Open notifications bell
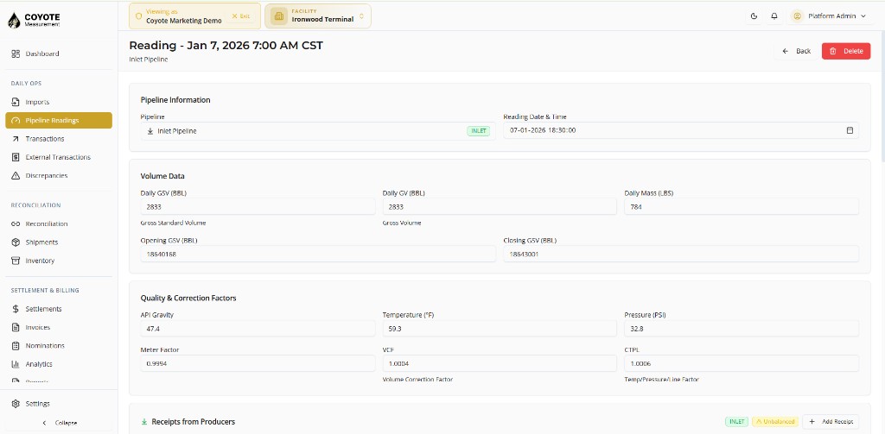 pyautogui.click(x=774, y=16)
